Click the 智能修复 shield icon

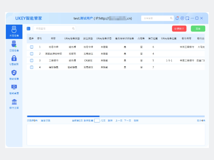[14, 73]
